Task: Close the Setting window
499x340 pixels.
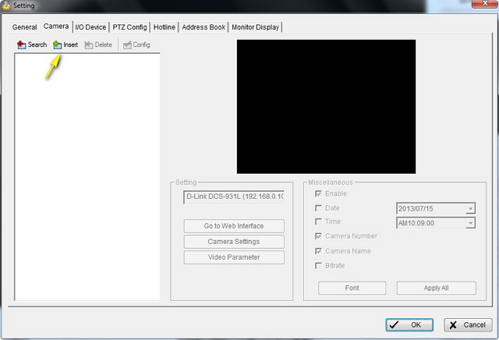Action: point(485,4)
